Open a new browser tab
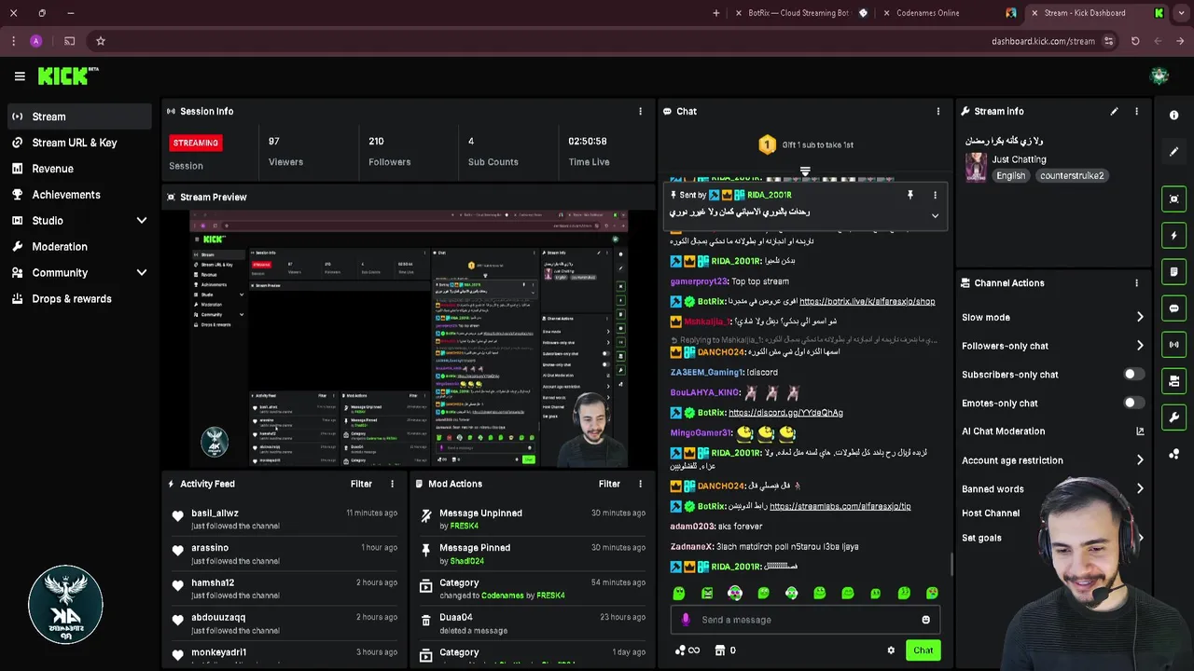The image size is (1194, 671). click(716, 13)
